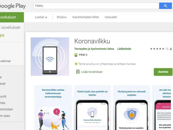Open developer Terveyden ja hyvinvoinnin laitos link
The image size is (173, 130).
[x=94, y=49]
